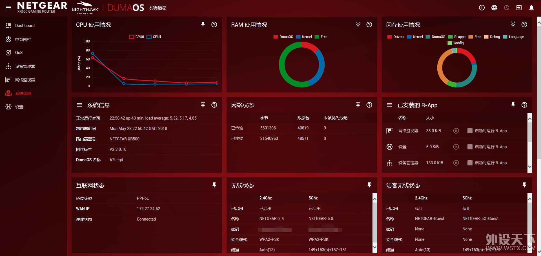Pin the 访客无线状态 panel
Image resolution: width=541 pixels, height=256 pixels.
[x=524, y=185]
